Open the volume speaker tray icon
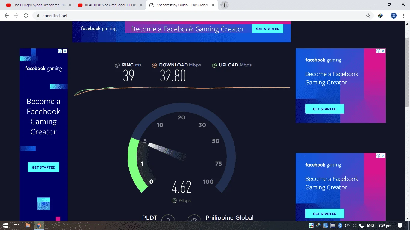The width and height of the screenshot is (410, 230). click(354, 226)
